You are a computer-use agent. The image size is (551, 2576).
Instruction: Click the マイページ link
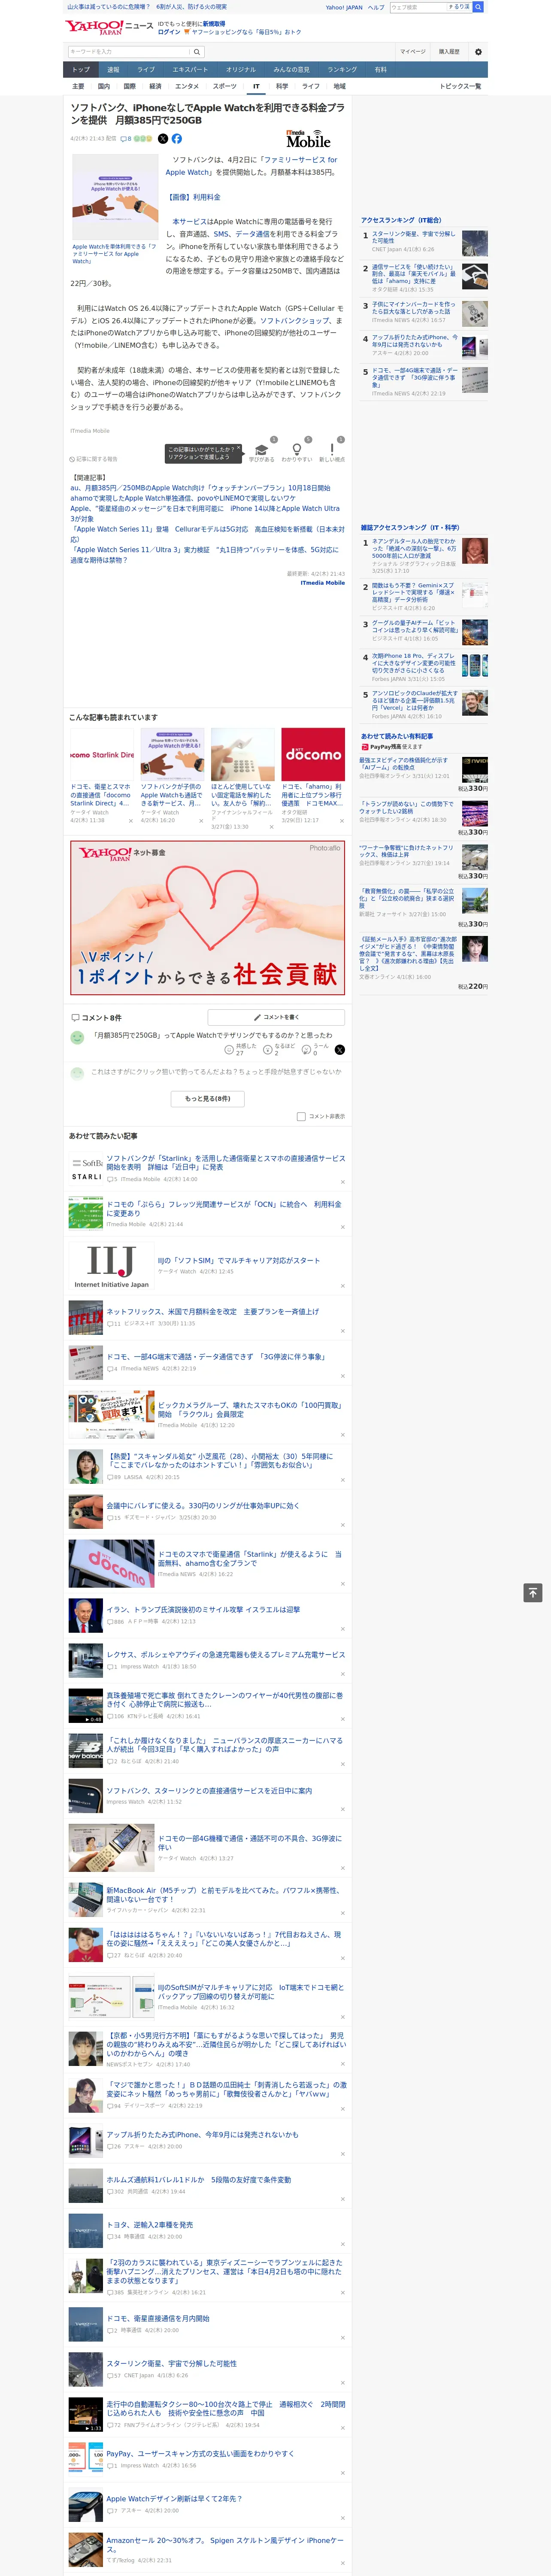413,51
